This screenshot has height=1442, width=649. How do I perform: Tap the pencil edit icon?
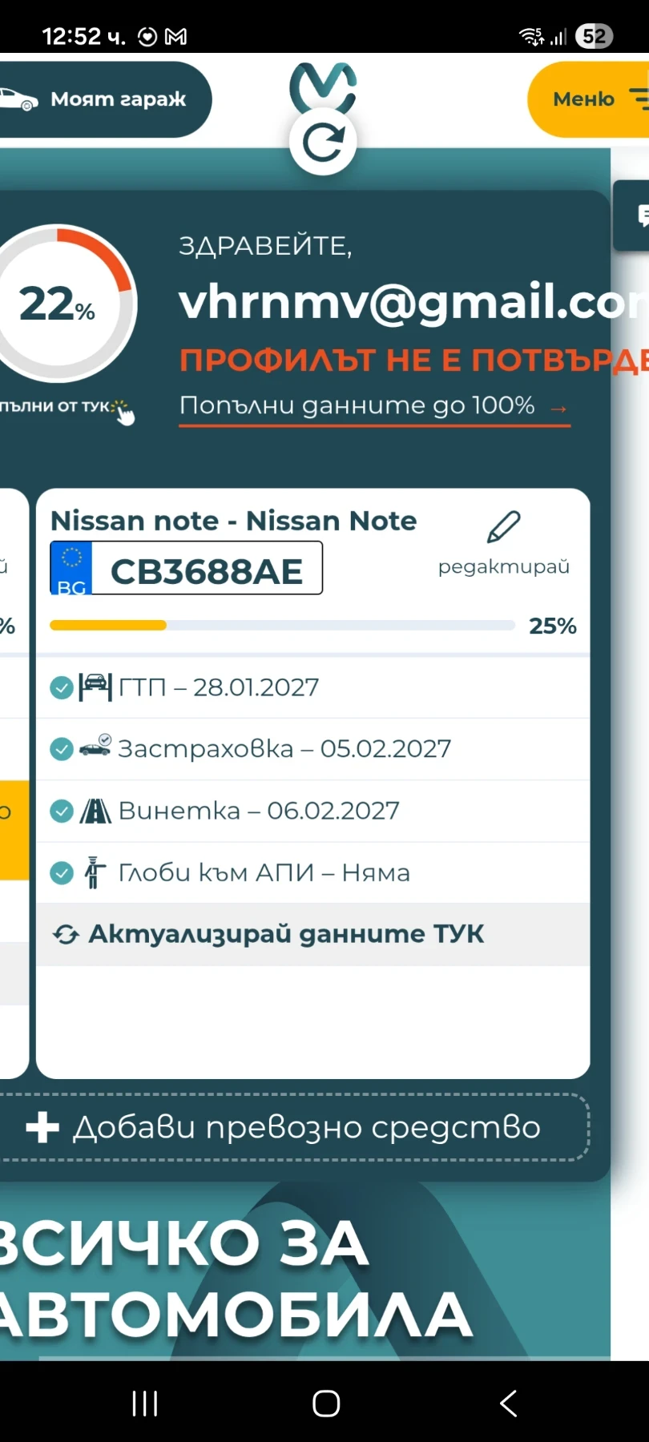pos(504,527)
